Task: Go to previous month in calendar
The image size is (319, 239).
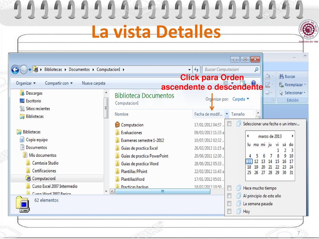Action: 248,136
